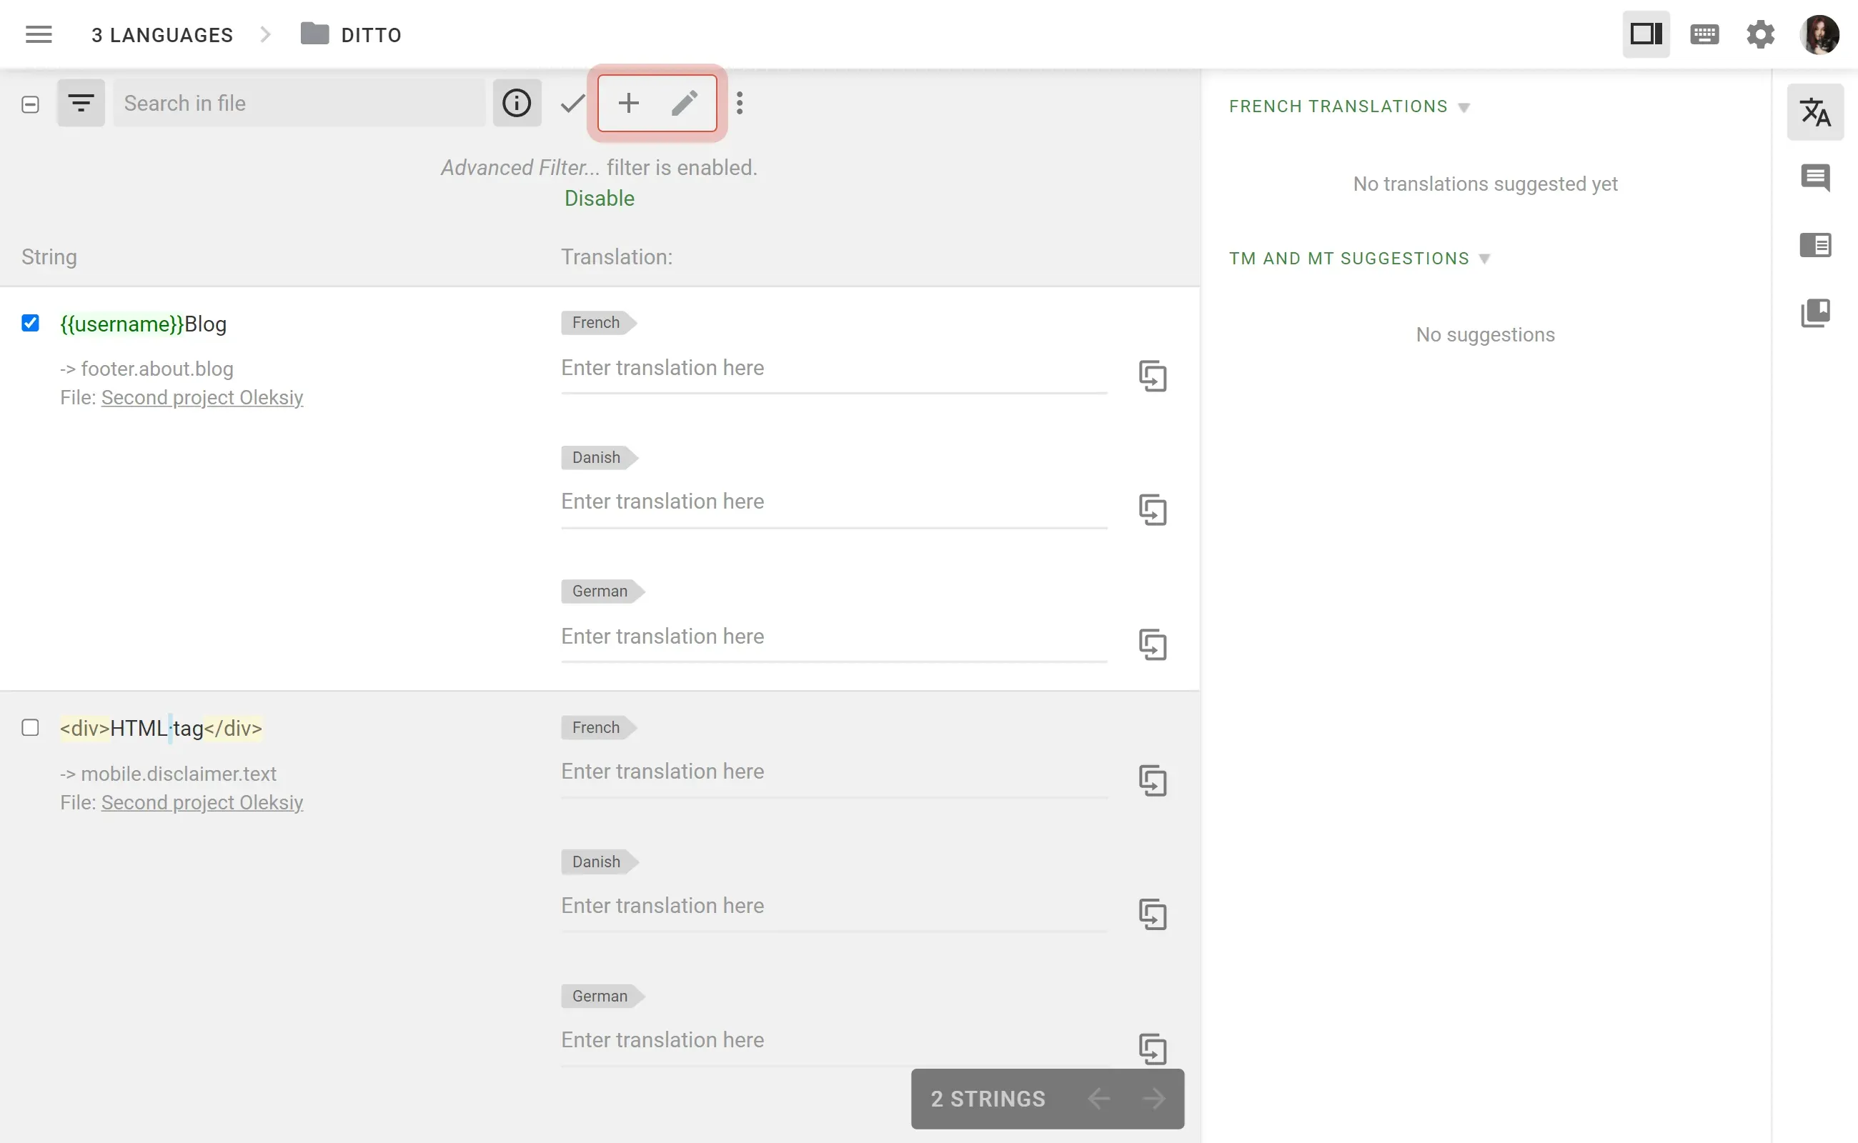Viewport: 1858px width, 1143px height.
Task: Disable the advanced filter
Action: tap(599, 198)
